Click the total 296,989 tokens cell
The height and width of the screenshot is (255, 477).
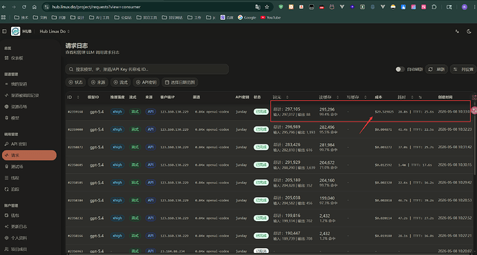coord(287,127)
